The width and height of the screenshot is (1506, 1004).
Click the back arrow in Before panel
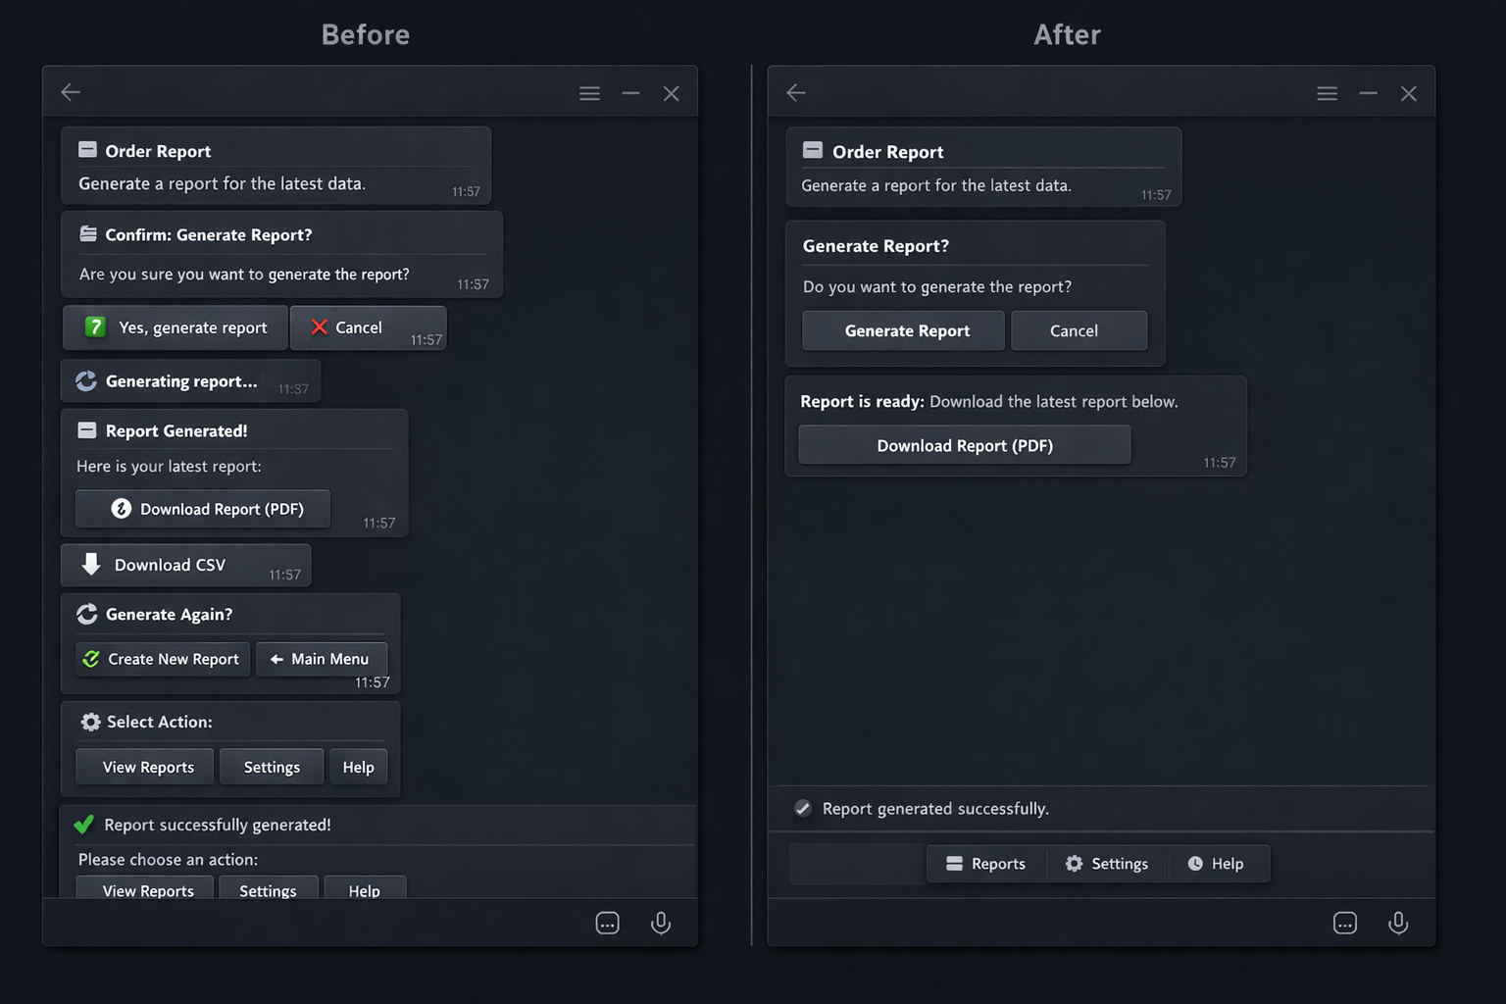tap(71, 92)
